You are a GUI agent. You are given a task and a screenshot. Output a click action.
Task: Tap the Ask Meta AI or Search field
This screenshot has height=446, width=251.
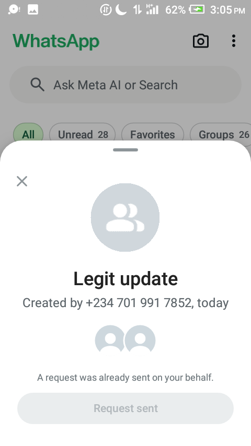click(x=125, y=85)
